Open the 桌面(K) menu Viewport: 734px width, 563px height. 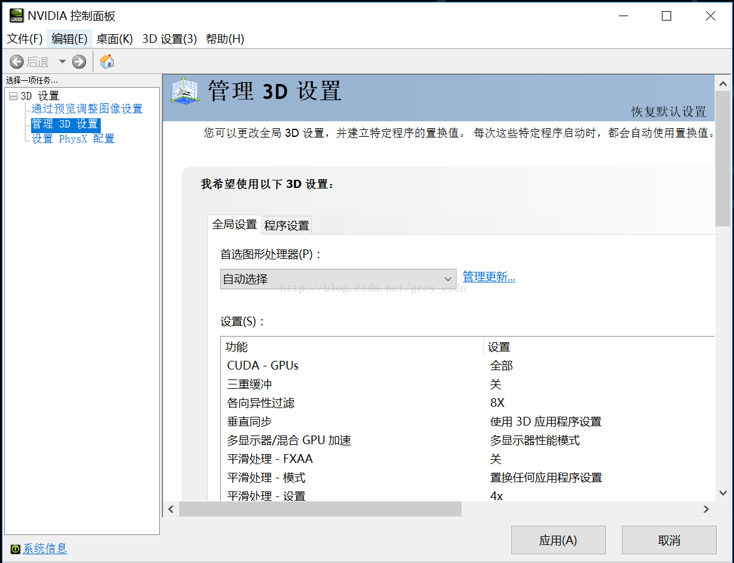(x=114, y=39)
